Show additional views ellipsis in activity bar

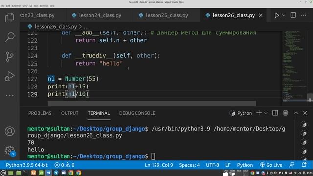pos(9,96)
